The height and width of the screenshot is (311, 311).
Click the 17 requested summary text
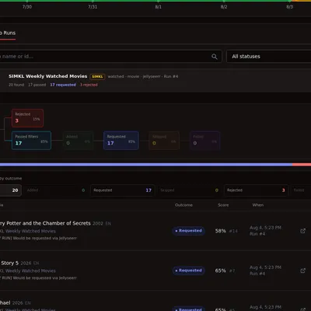coord(63,85)
